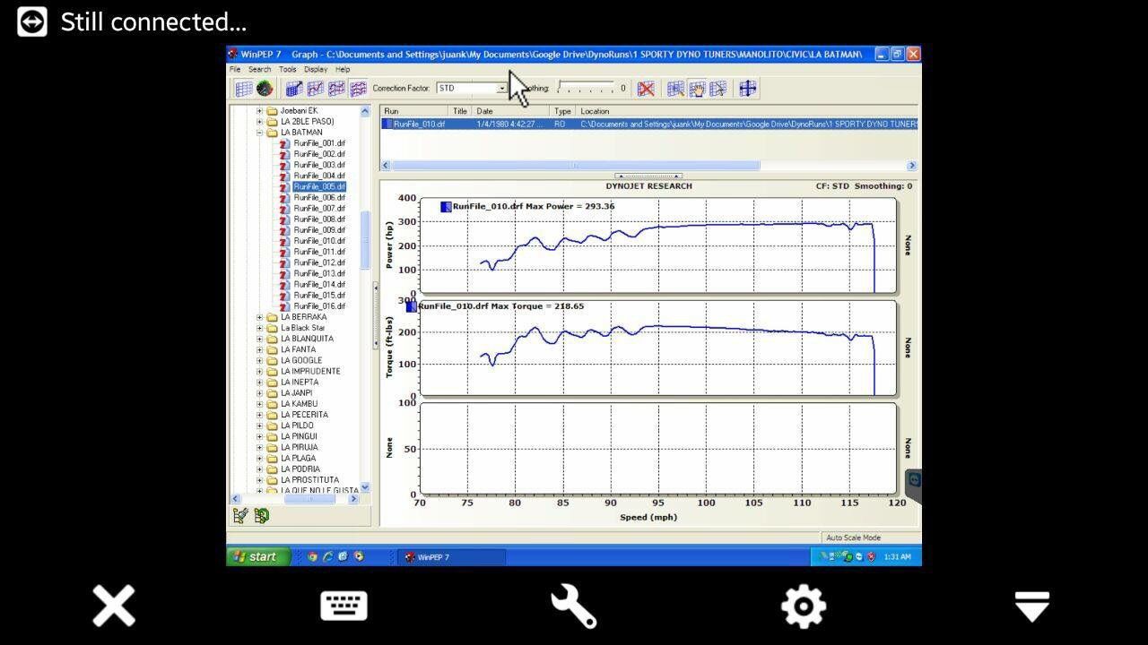Select the hand pan tool icon
1148x645 pixels.
pyautogui.click(x=697, y=89)
